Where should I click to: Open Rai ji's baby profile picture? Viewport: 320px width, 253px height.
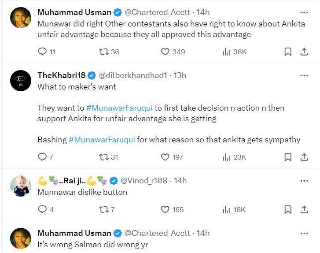click(20, 186)
